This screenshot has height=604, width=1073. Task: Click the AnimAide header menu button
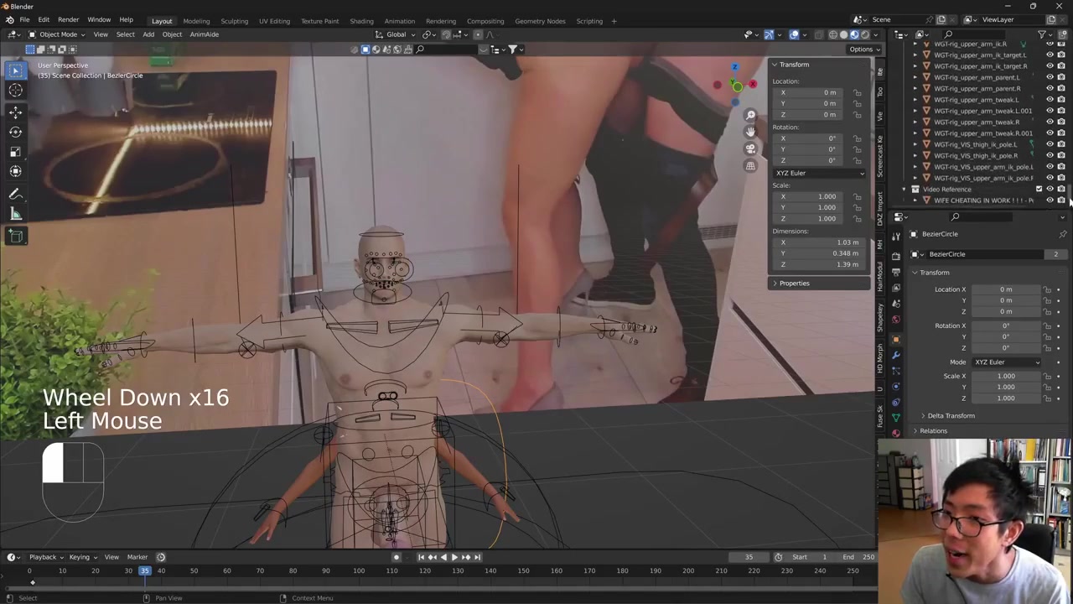(x=204, y=34)
